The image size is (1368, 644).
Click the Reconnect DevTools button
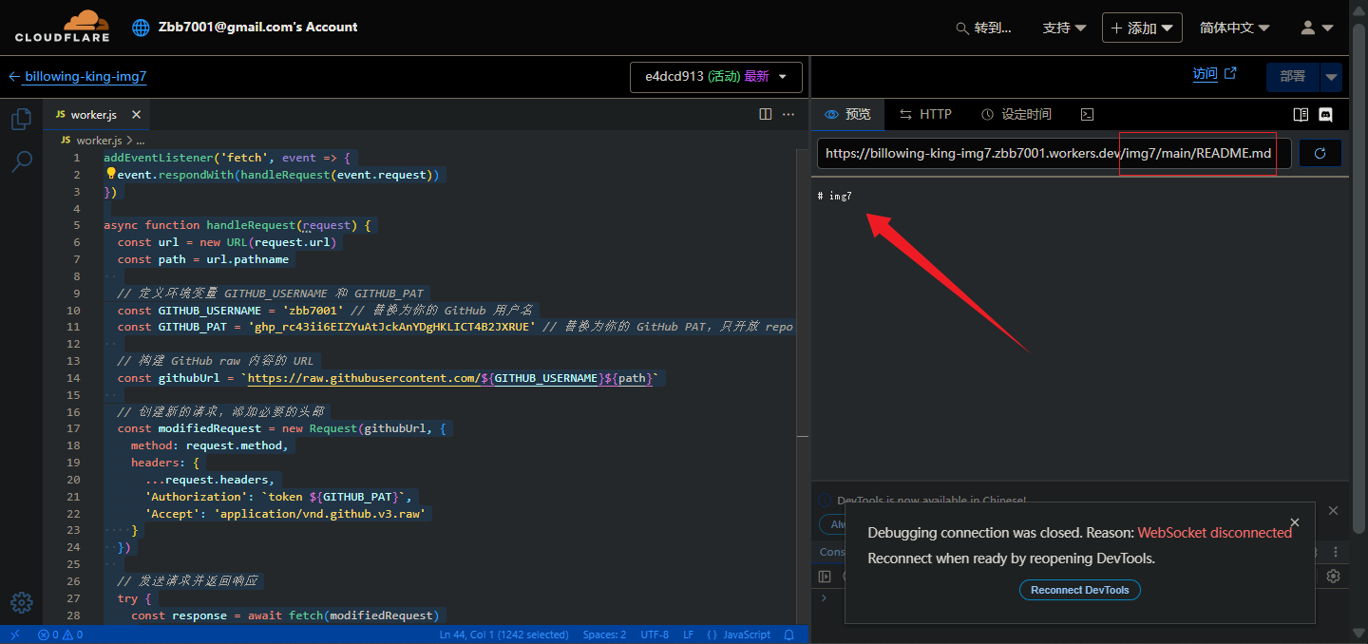tap(1080, 590)
